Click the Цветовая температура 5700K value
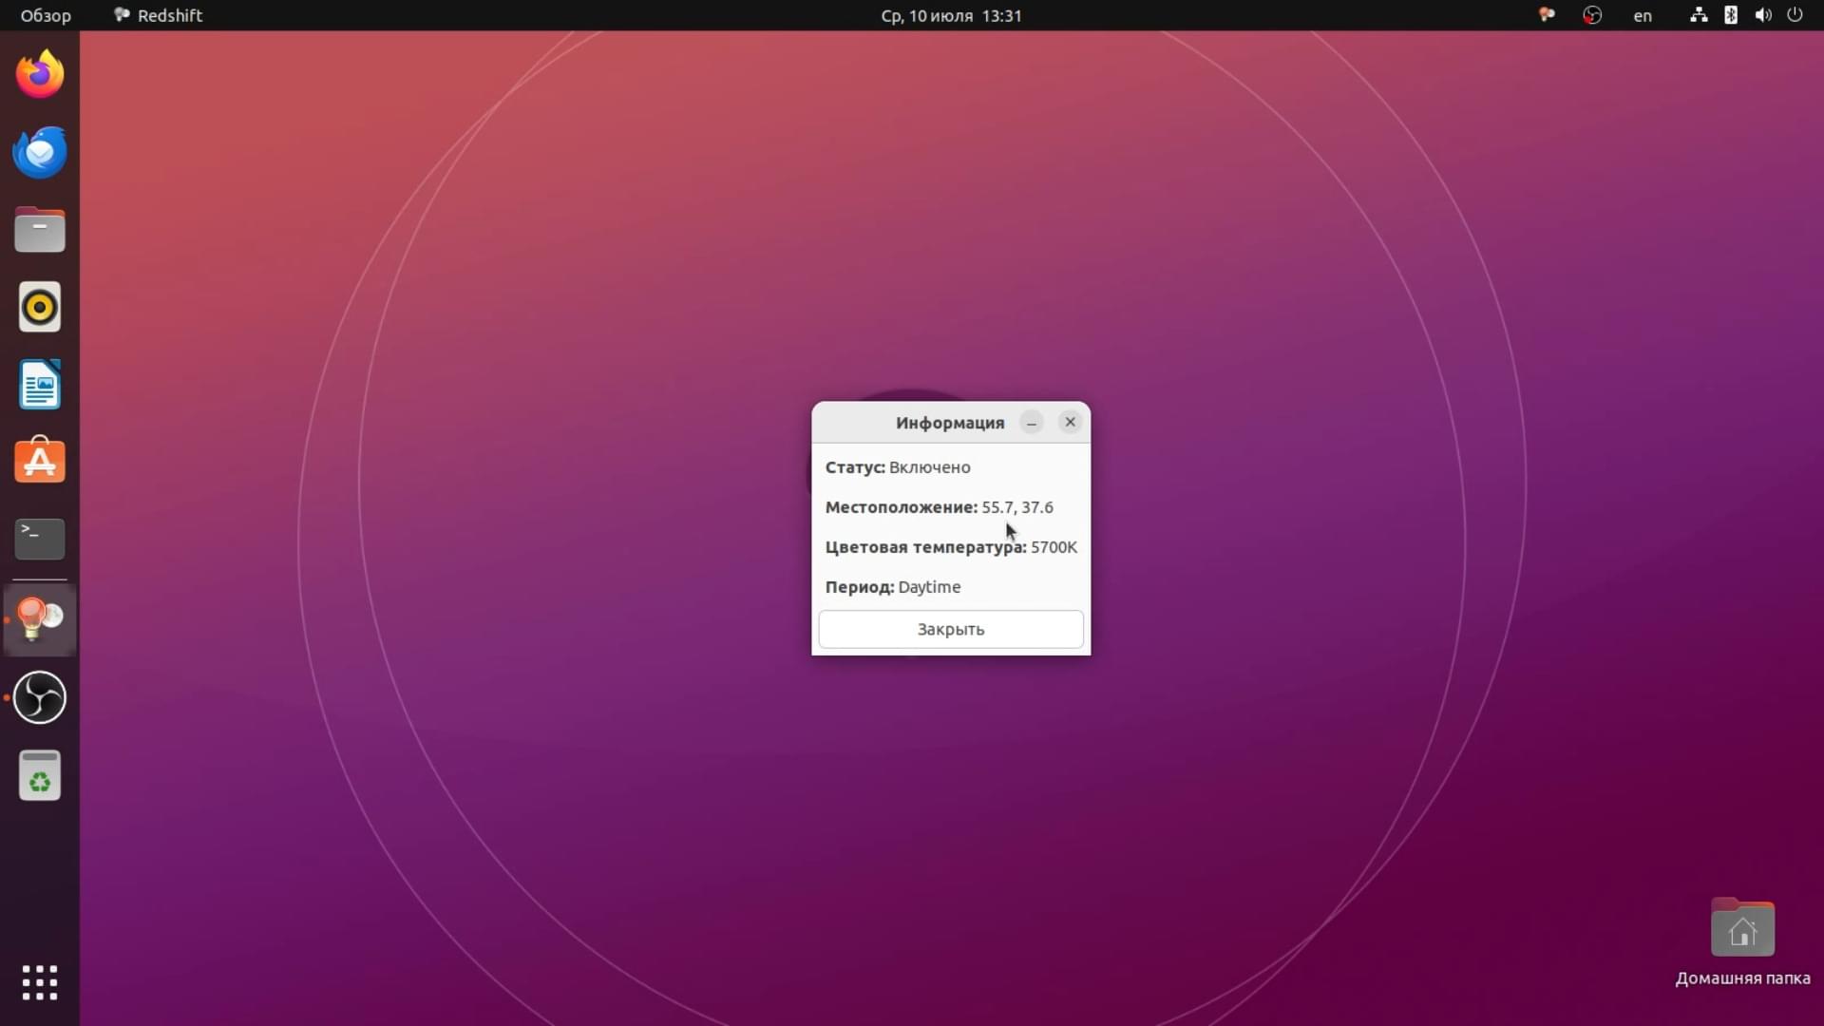 [x=1054, y=547]
